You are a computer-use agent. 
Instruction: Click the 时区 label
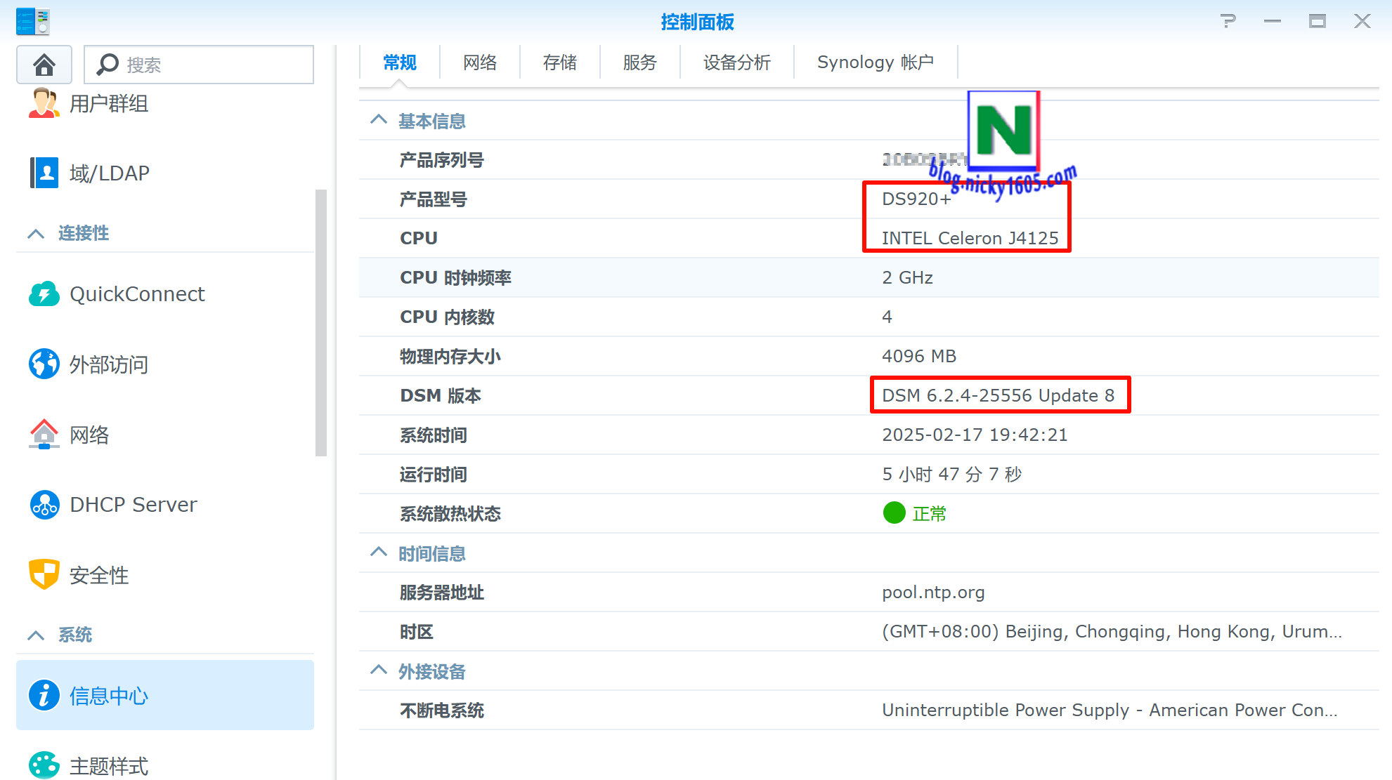[416, 632]
